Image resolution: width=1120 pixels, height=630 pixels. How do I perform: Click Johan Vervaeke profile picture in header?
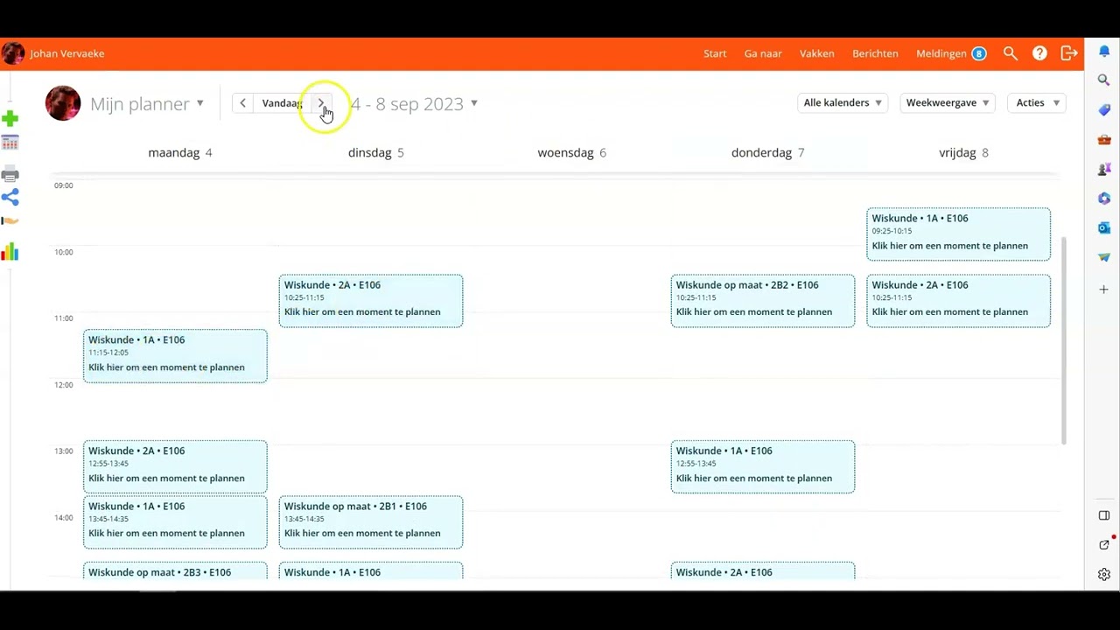click(12, 53)
